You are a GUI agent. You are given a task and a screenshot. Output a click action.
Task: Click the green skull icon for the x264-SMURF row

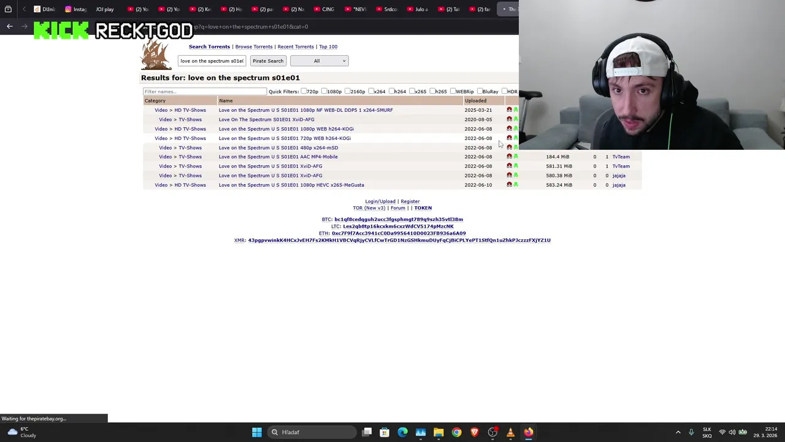point(516,110)
